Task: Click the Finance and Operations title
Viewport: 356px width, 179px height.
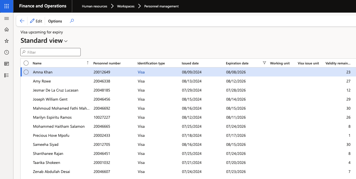Action: 43,6
